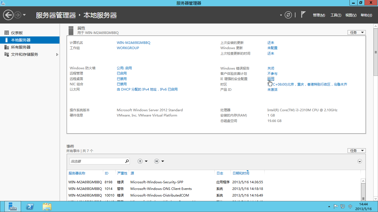Open the notifications flag icon
This screenshot has width=378, height=212.
303,15
